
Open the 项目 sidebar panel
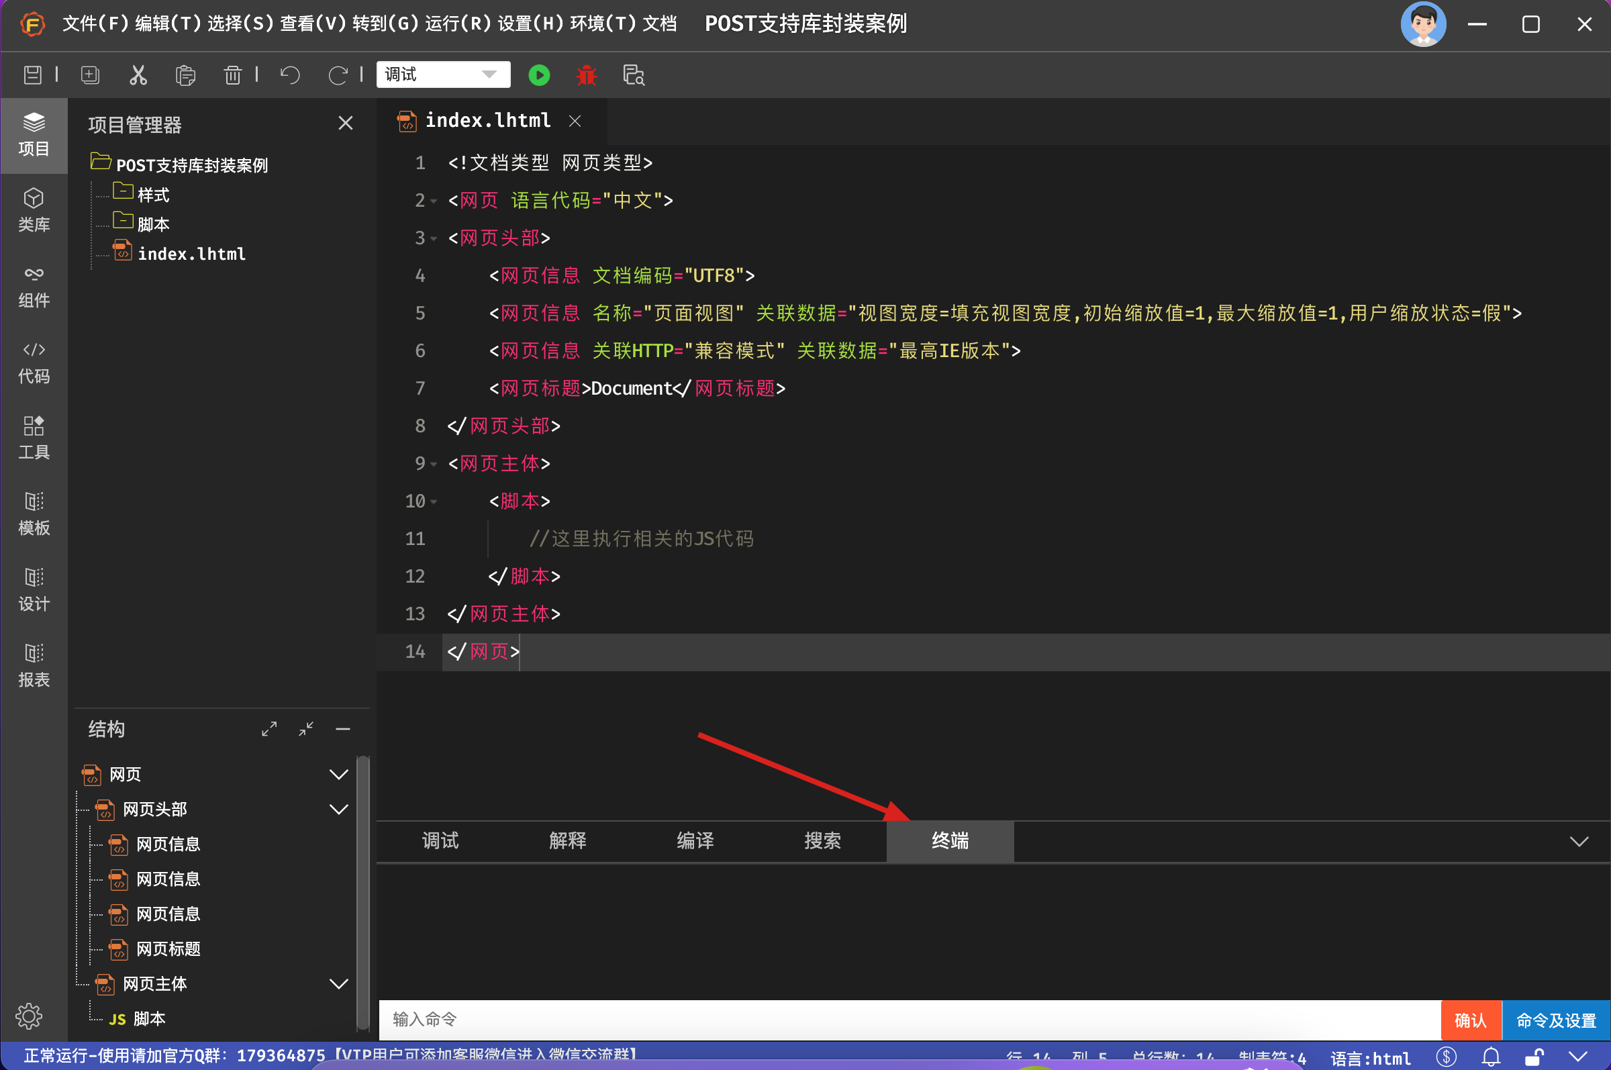34,135
